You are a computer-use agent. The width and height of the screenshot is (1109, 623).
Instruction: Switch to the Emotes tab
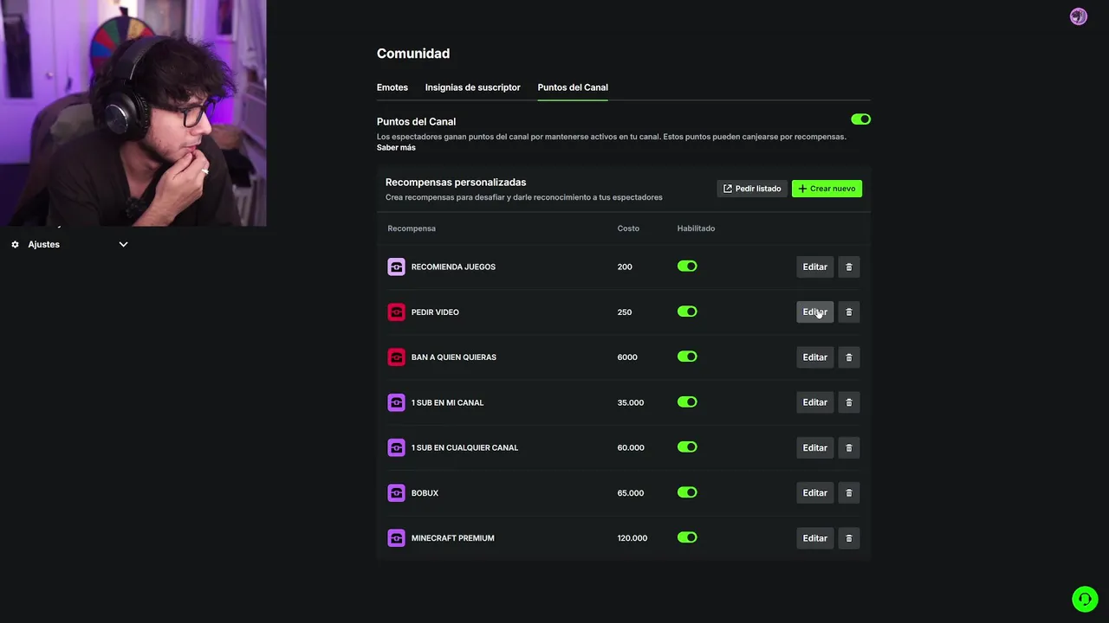[x=392, y=87]
